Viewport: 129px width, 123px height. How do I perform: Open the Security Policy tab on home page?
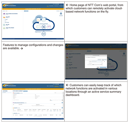coord(51,6)
